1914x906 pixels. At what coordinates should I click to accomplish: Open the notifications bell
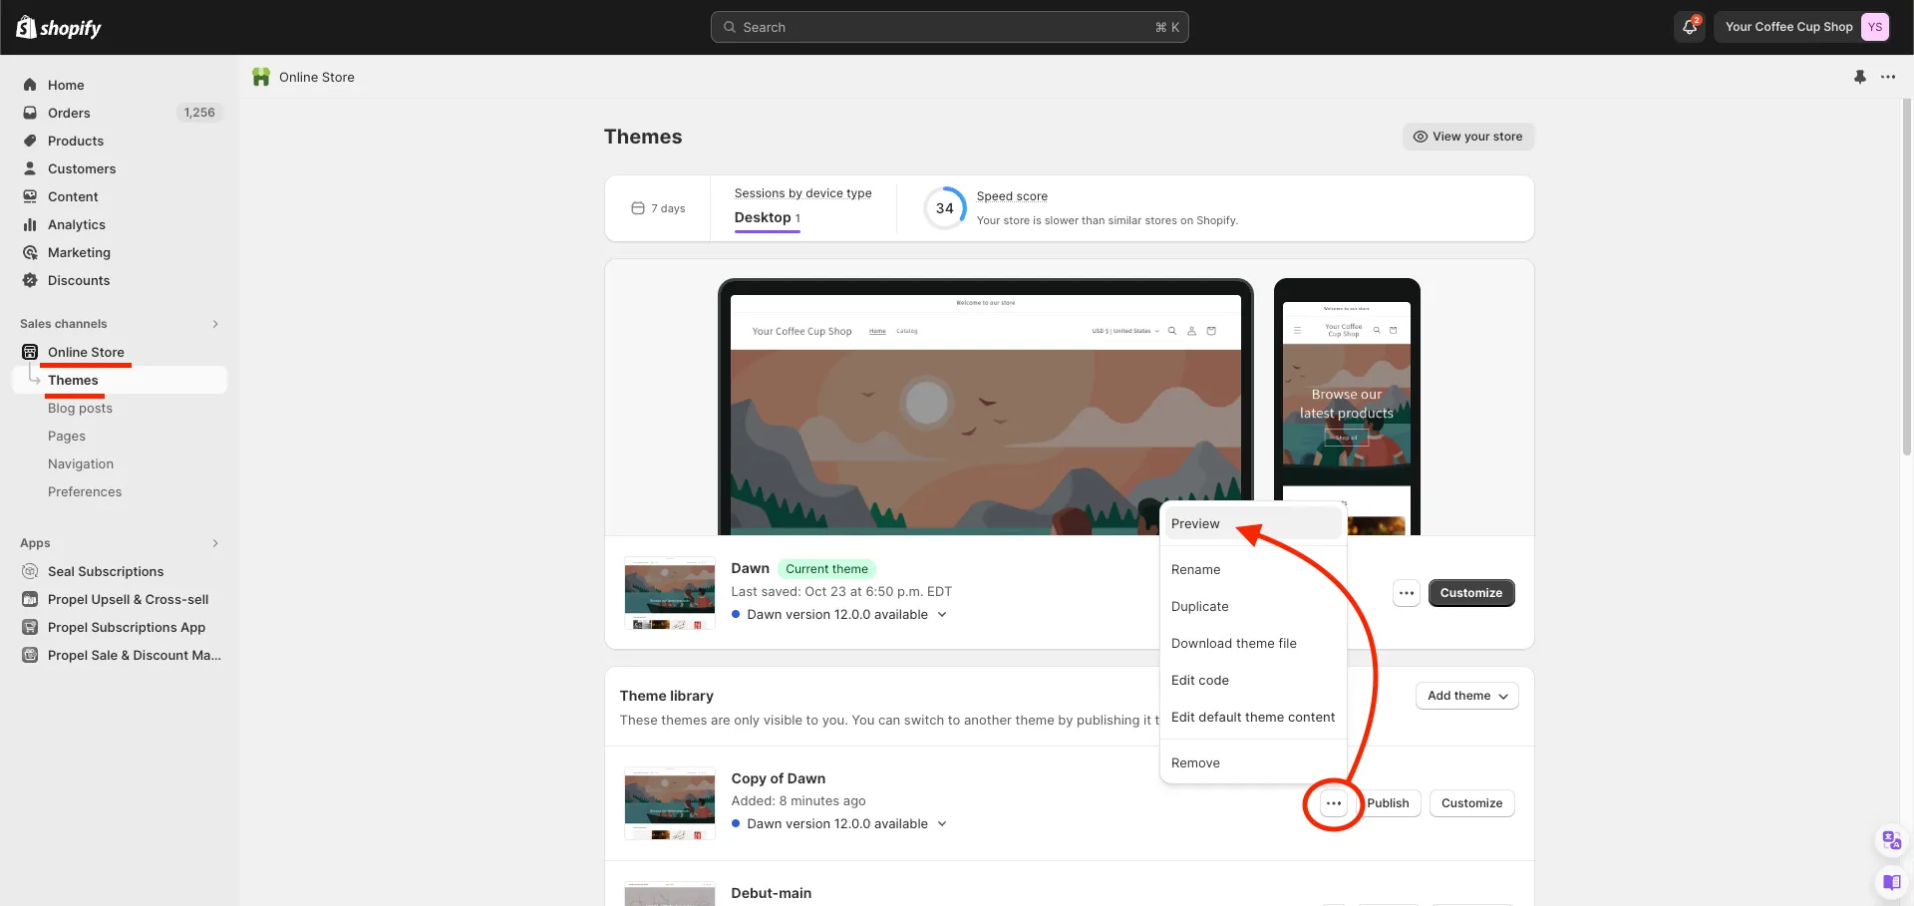[x=1690, y=27]
